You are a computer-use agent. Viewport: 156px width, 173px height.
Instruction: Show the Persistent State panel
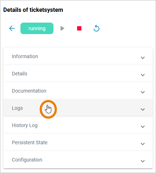[x=30, y=142]
